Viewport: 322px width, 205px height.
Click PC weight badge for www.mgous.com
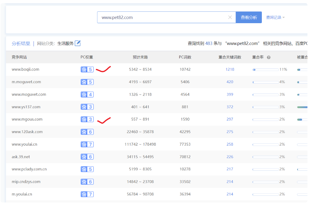pos(87,119)
